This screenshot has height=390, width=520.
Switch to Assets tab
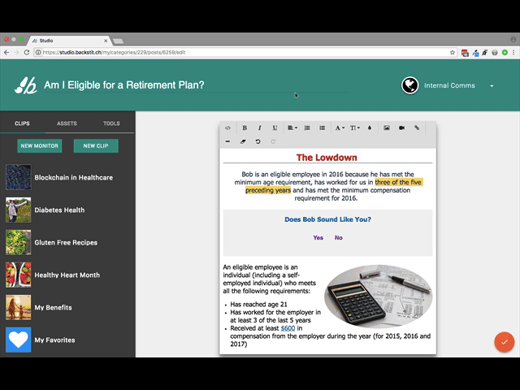click(x=67, y=123)
